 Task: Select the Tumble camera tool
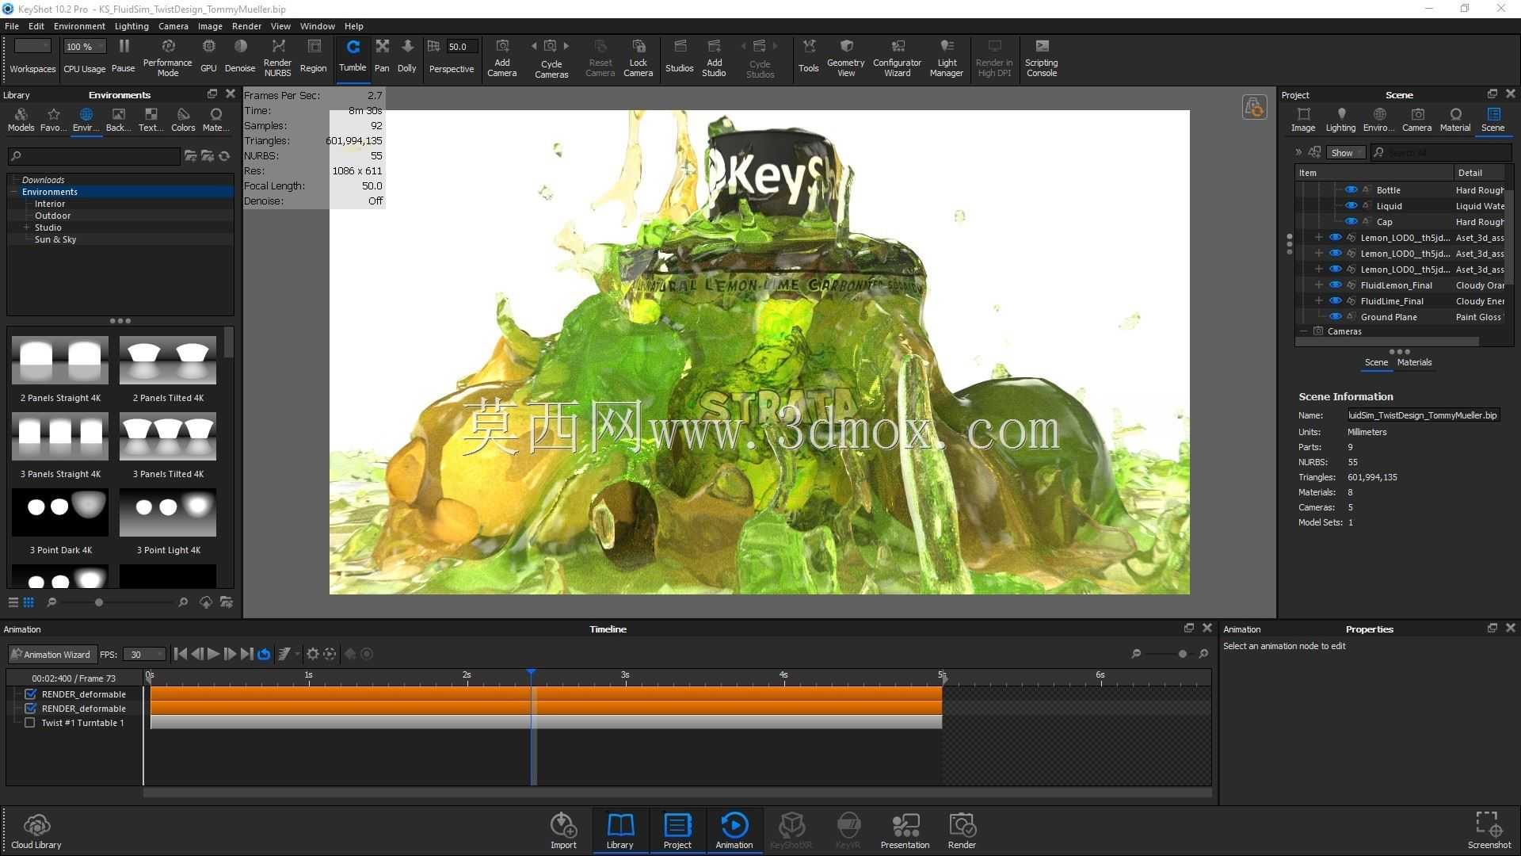pos(353,56)
